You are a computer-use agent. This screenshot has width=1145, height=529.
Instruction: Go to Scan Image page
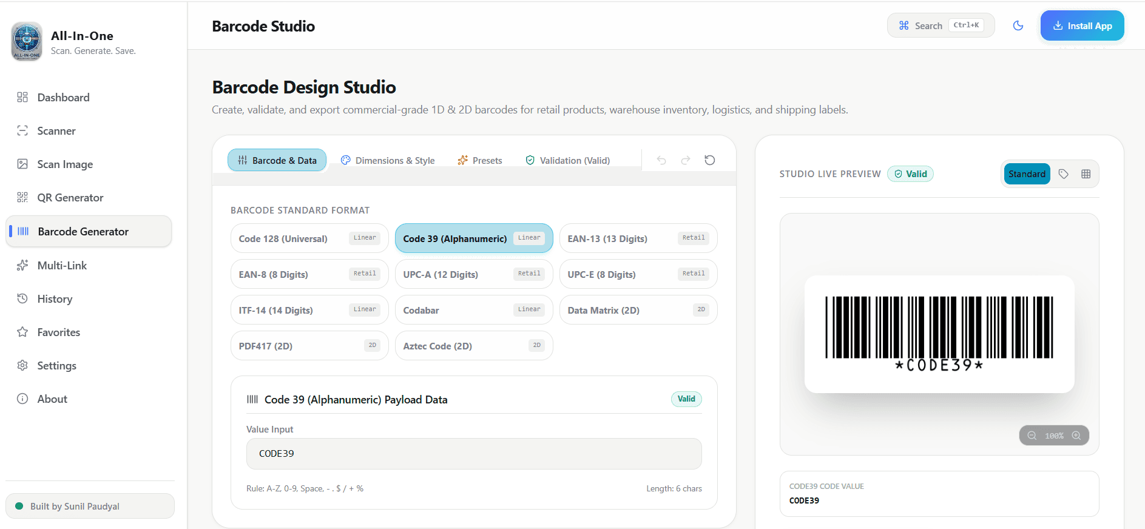[89, 164]
